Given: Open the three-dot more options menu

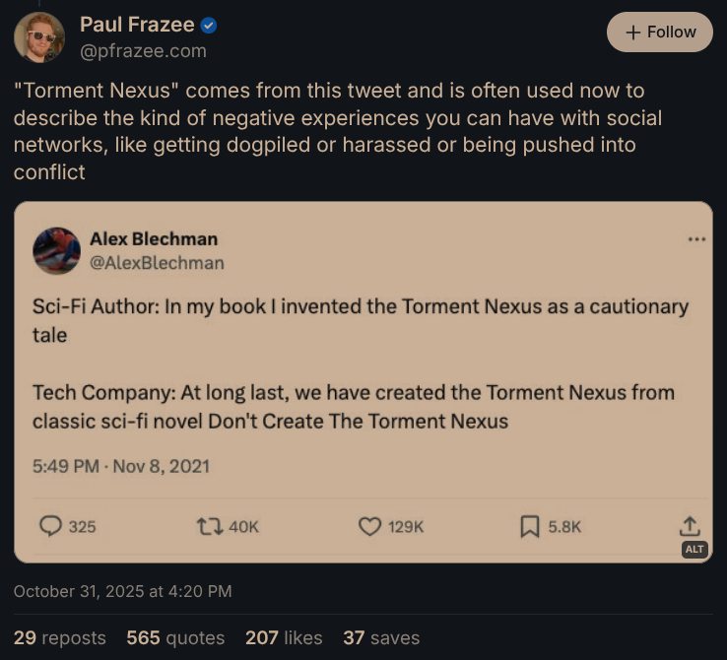Looking at the screenshot, I should (x=697, y=239).
